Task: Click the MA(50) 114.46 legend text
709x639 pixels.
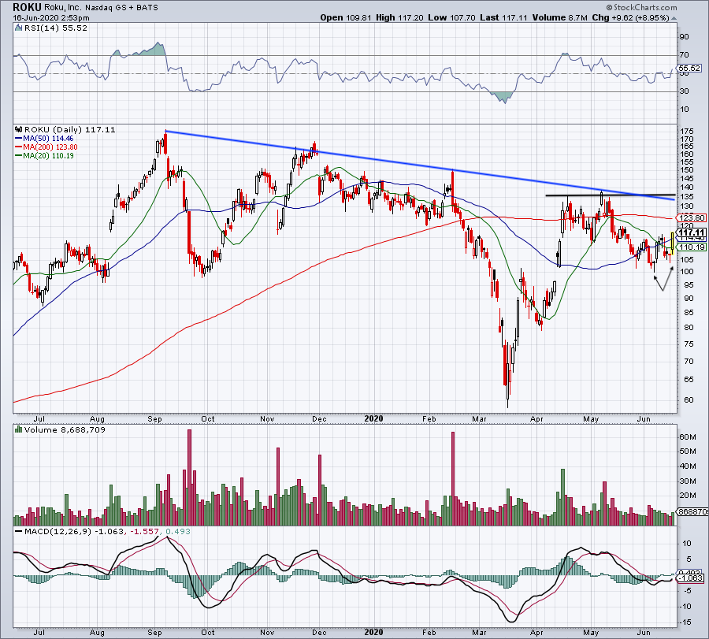Action: tap(48, 139)
